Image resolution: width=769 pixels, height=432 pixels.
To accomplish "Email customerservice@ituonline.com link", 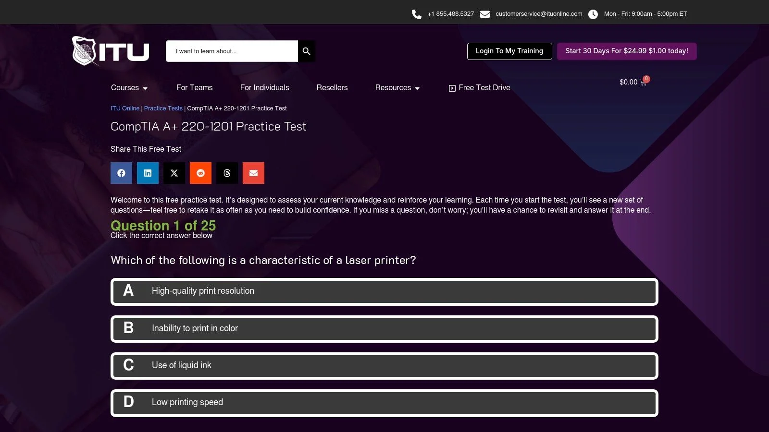I will (539, 14).
